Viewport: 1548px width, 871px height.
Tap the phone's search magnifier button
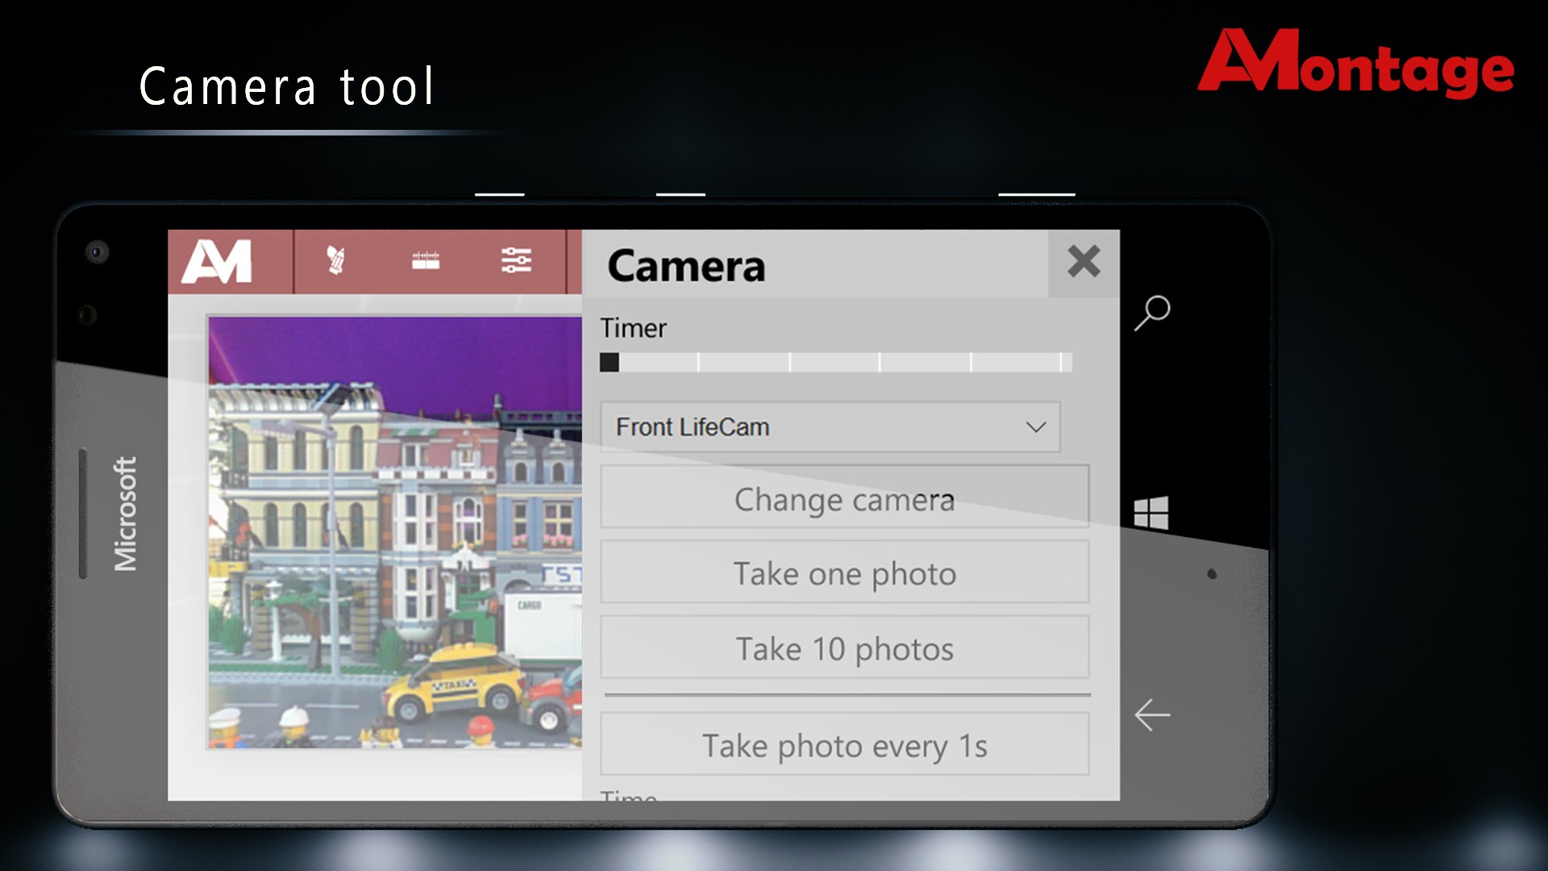click(x=1152, y=313)
